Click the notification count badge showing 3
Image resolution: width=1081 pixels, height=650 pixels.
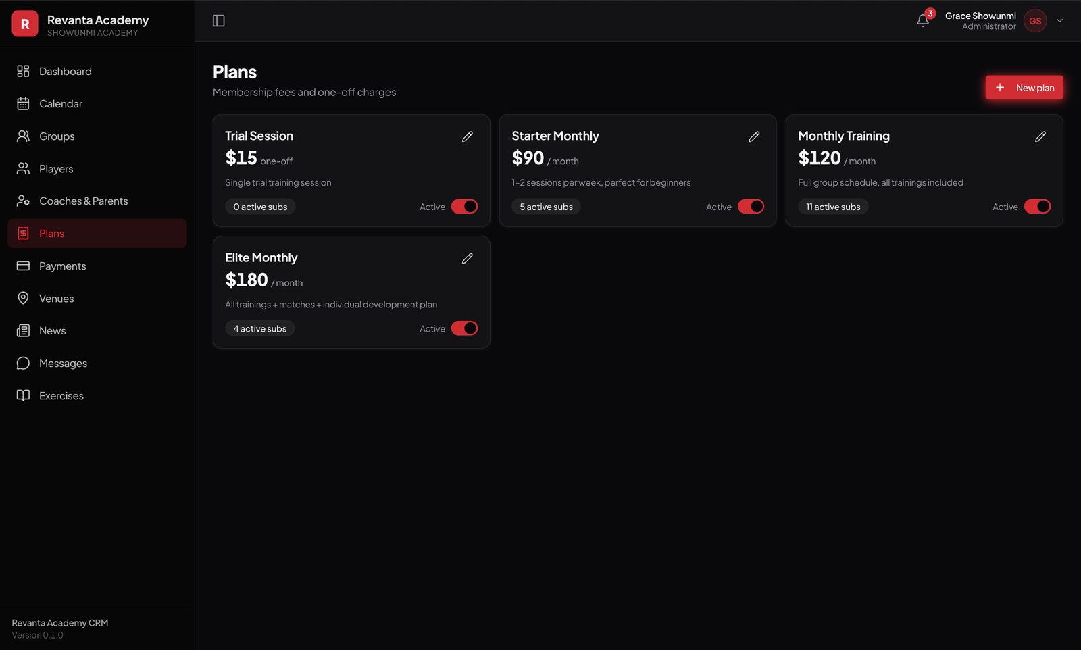pos(930,14)
